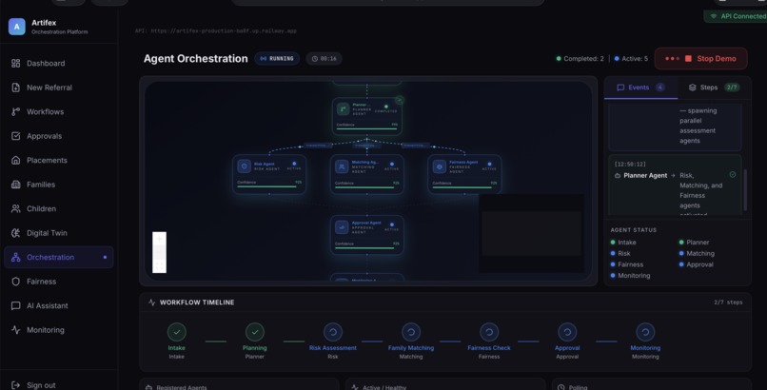Click the Workflow Timeline pulse icon

151,302
